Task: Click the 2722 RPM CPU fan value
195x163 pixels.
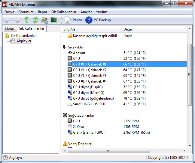Action: (131, 121)
